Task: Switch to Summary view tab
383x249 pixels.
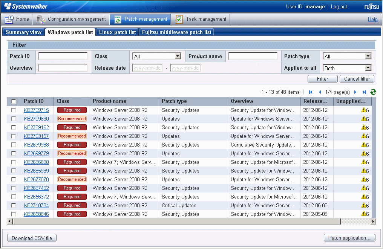Action: [x=23, y=32]
